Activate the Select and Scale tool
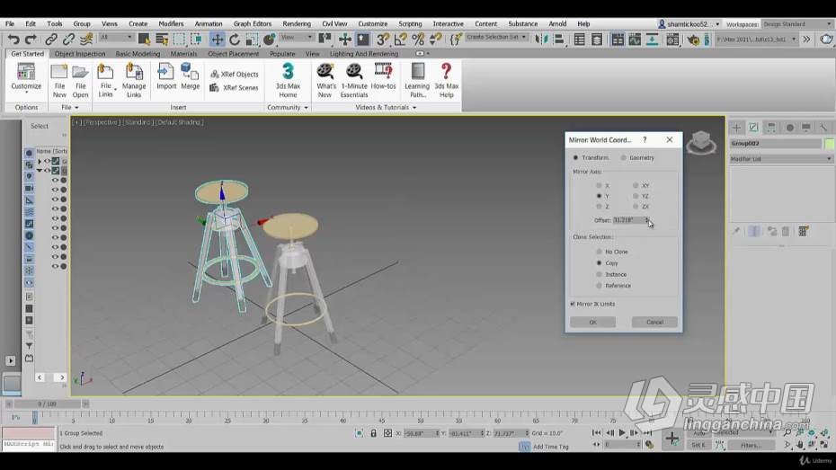The image size is (836, 470). [252, 39]
